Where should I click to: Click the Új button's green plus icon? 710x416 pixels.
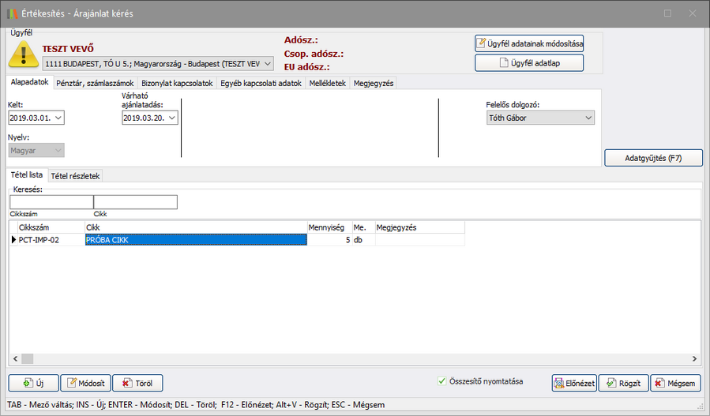coord(28,384)
